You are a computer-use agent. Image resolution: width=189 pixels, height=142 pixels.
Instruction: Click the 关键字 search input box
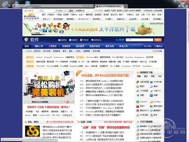click(x=139, y=40)
